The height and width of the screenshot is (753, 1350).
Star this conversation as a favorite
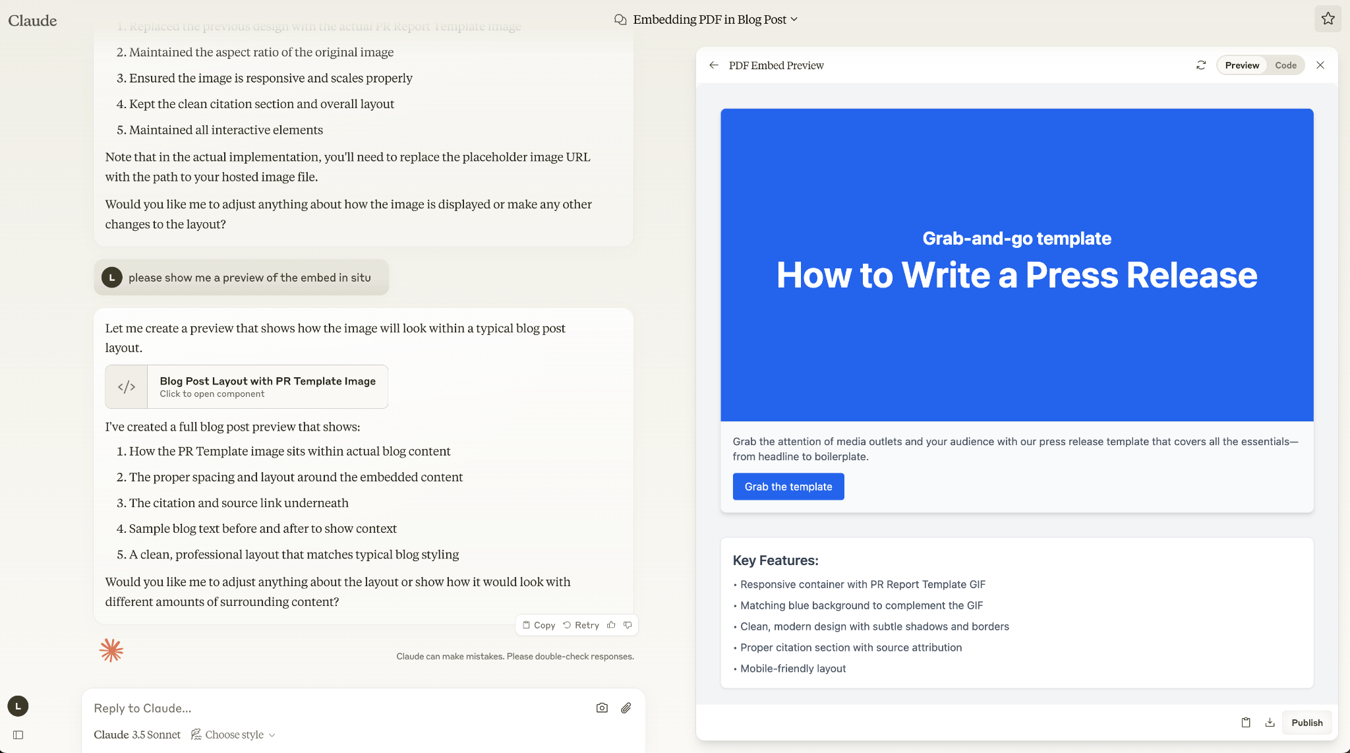coord(1328,18)
